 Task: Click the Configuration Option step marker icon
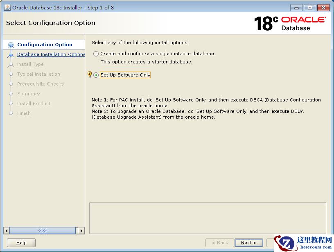11,45
